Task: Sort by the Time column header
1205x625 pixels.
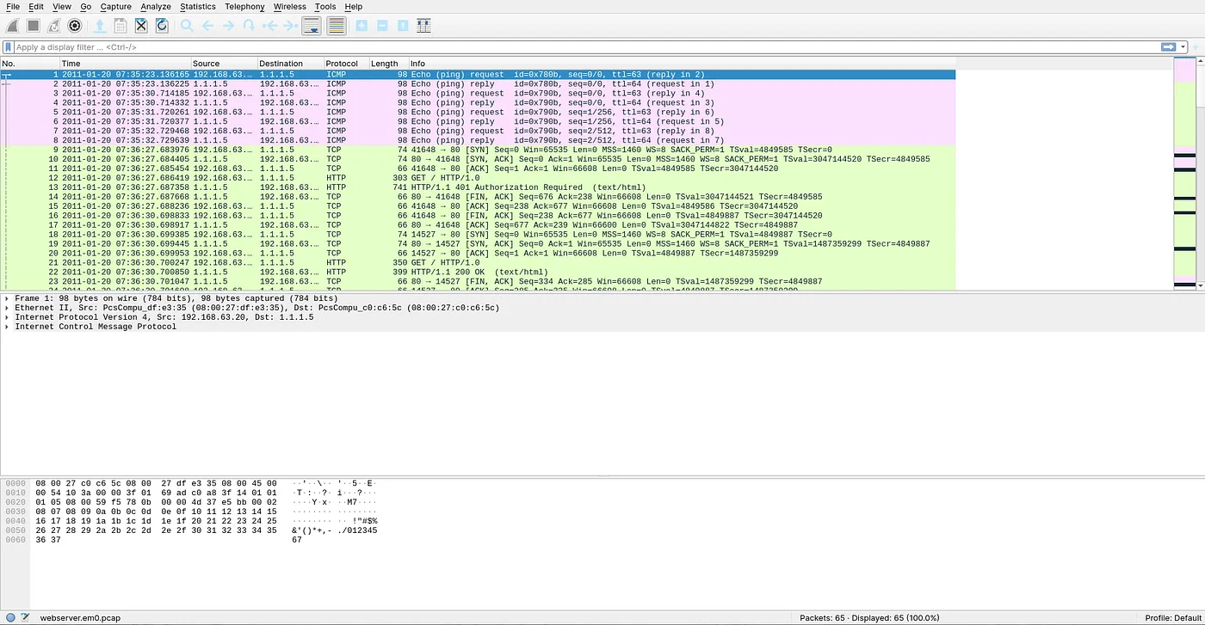Action: tap(125, 64)
